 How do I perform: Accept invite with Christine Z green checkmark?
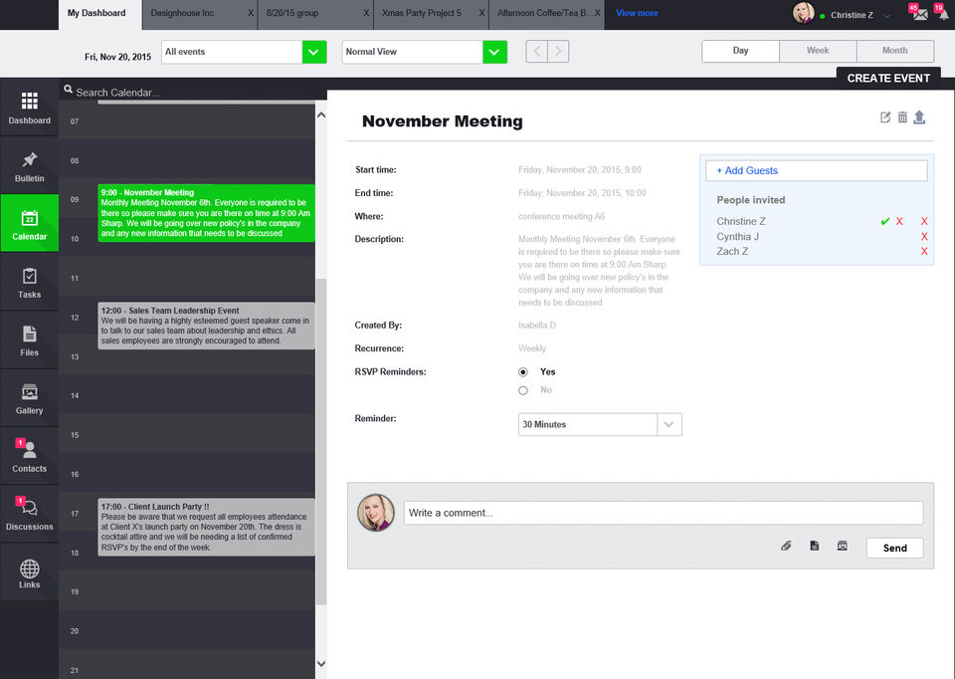point(885,221)
